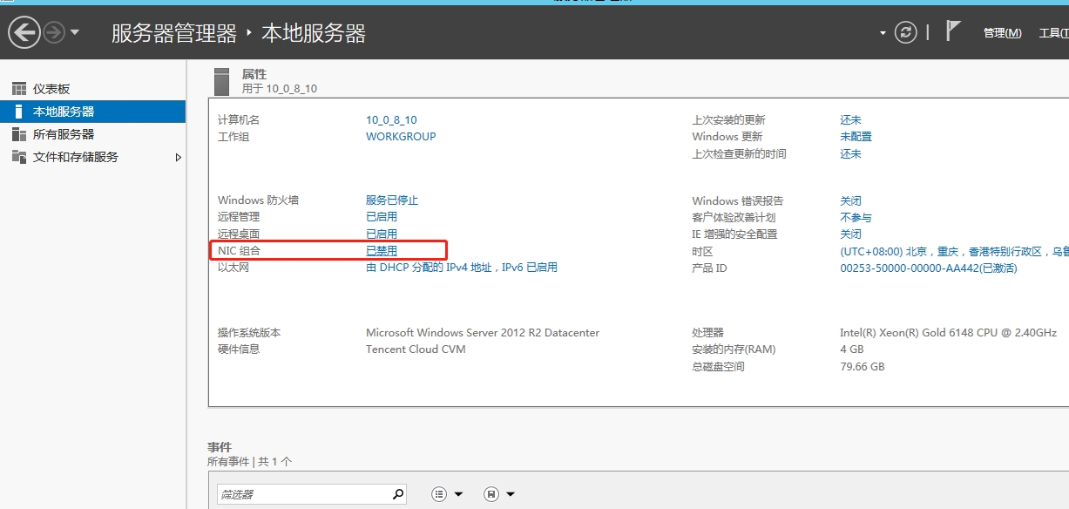Click the 仪表板 dashboard icon in sidebar
This screenshot has height=509, width=1069.
pyautogui.click(x=18, y=89)
